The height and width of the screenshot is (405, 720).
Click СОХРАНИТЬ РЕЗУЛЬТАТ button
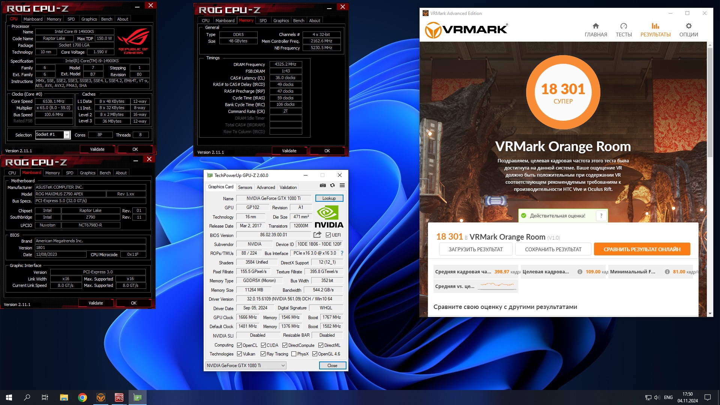pos(553,249)
